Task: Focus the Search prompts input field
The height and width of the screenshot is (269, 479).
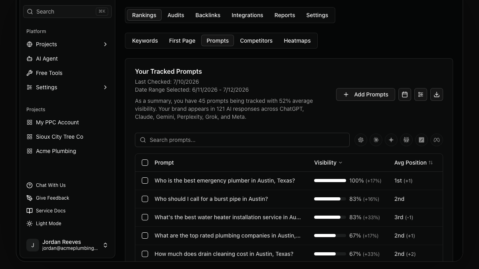Action: (242, 140)
